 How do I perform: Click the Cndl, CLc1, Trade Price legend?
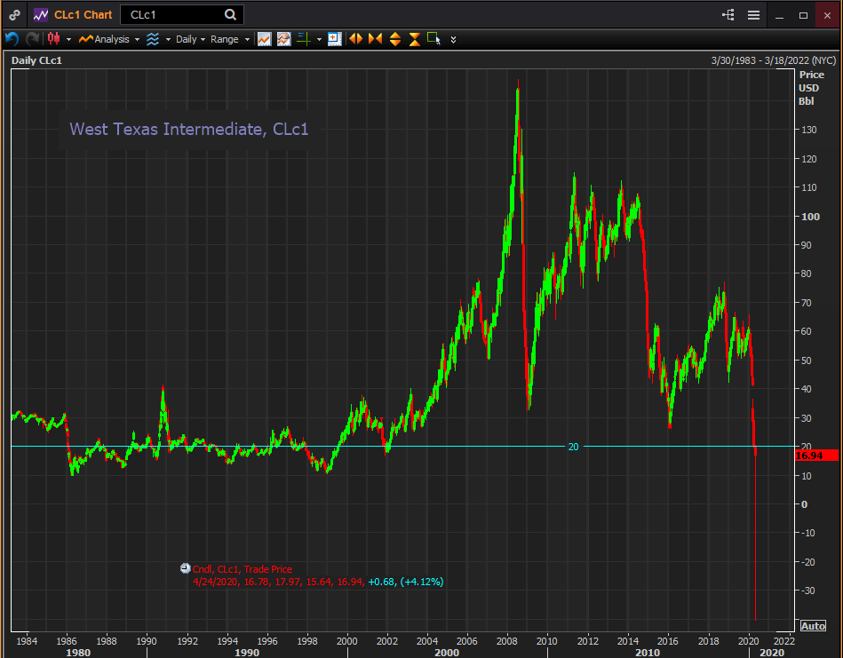[242, 569]
